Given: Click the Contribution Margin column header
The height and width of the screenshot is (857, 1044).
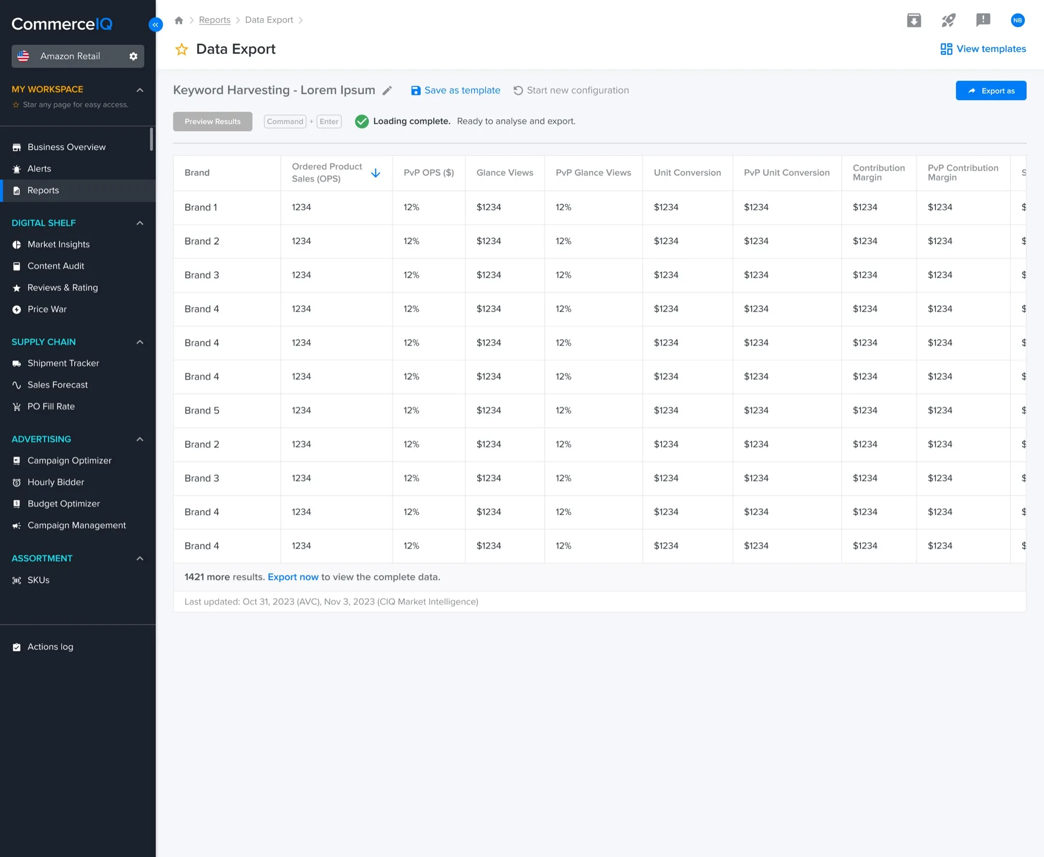Looking at the screenshot, I should pos(879,173).
